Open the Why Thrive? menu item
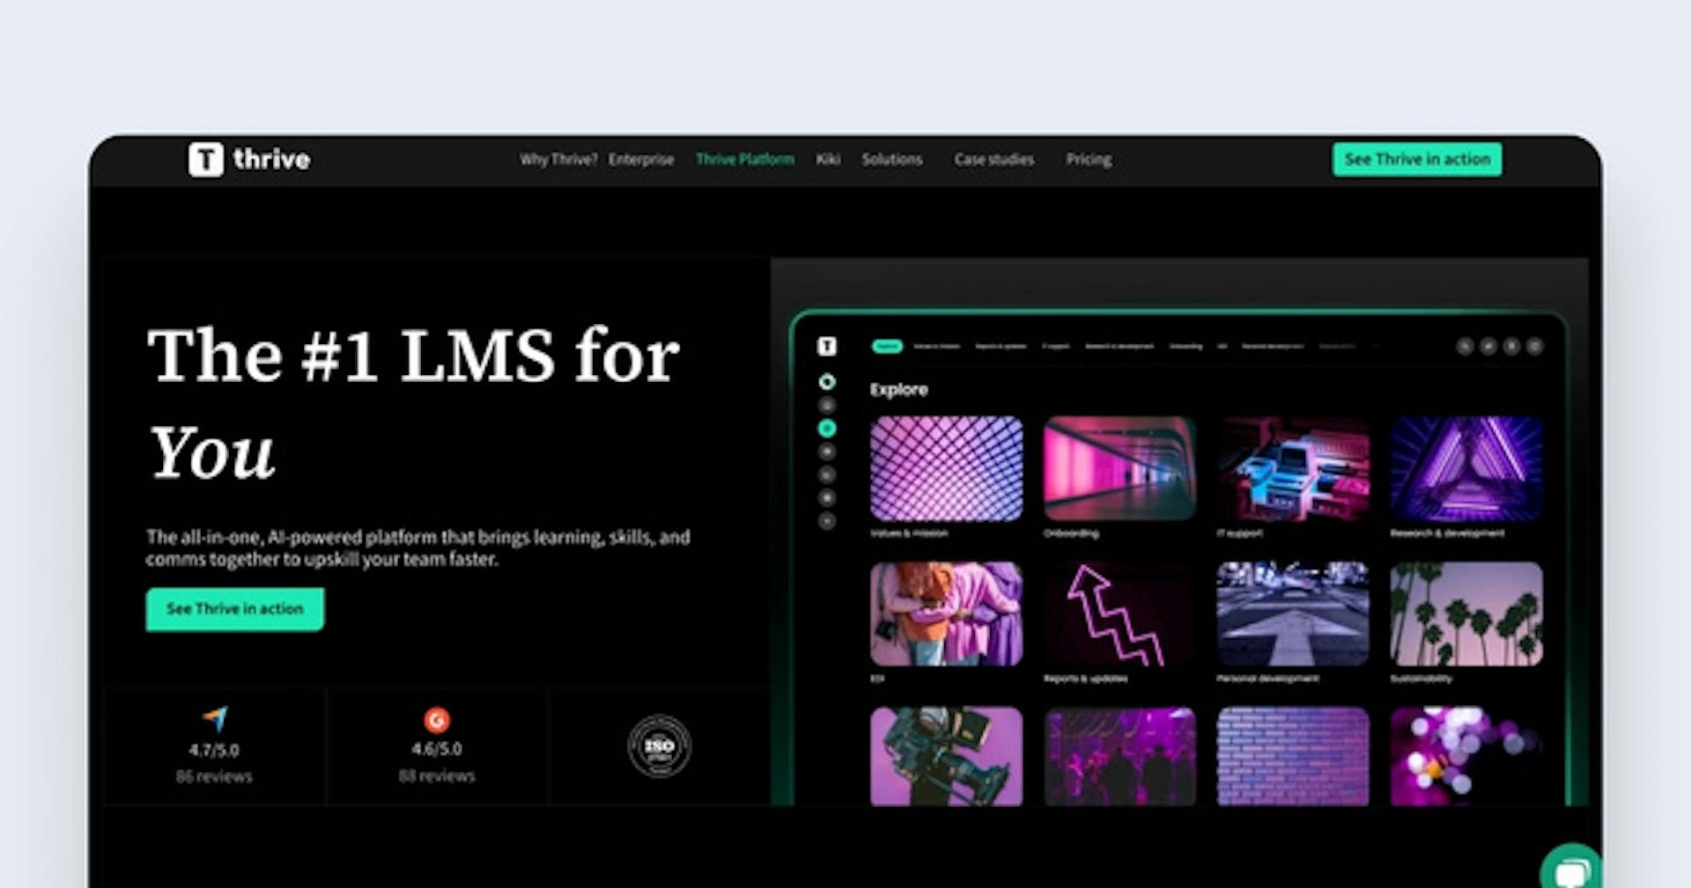The height and width of the screenshot is (888, 1691). [x=558, y=159]
